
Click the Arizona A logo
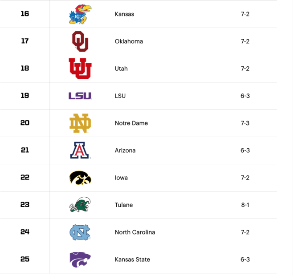point(80,150)
